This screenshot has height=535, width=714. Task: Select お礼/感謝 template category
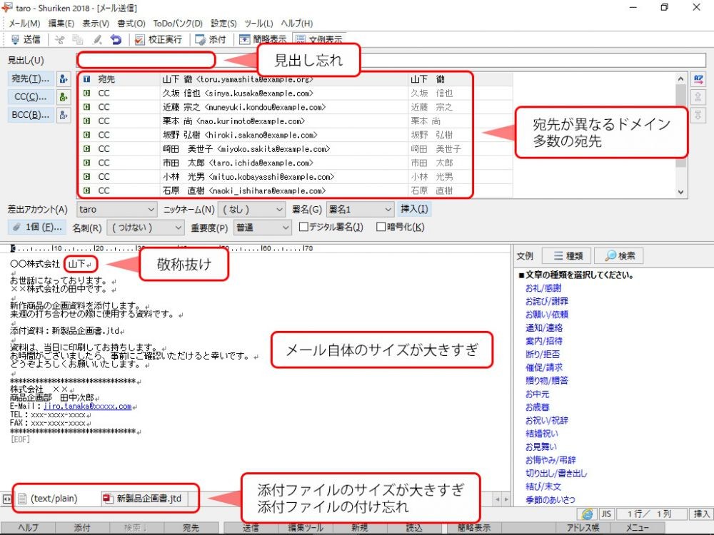point(543,288)
